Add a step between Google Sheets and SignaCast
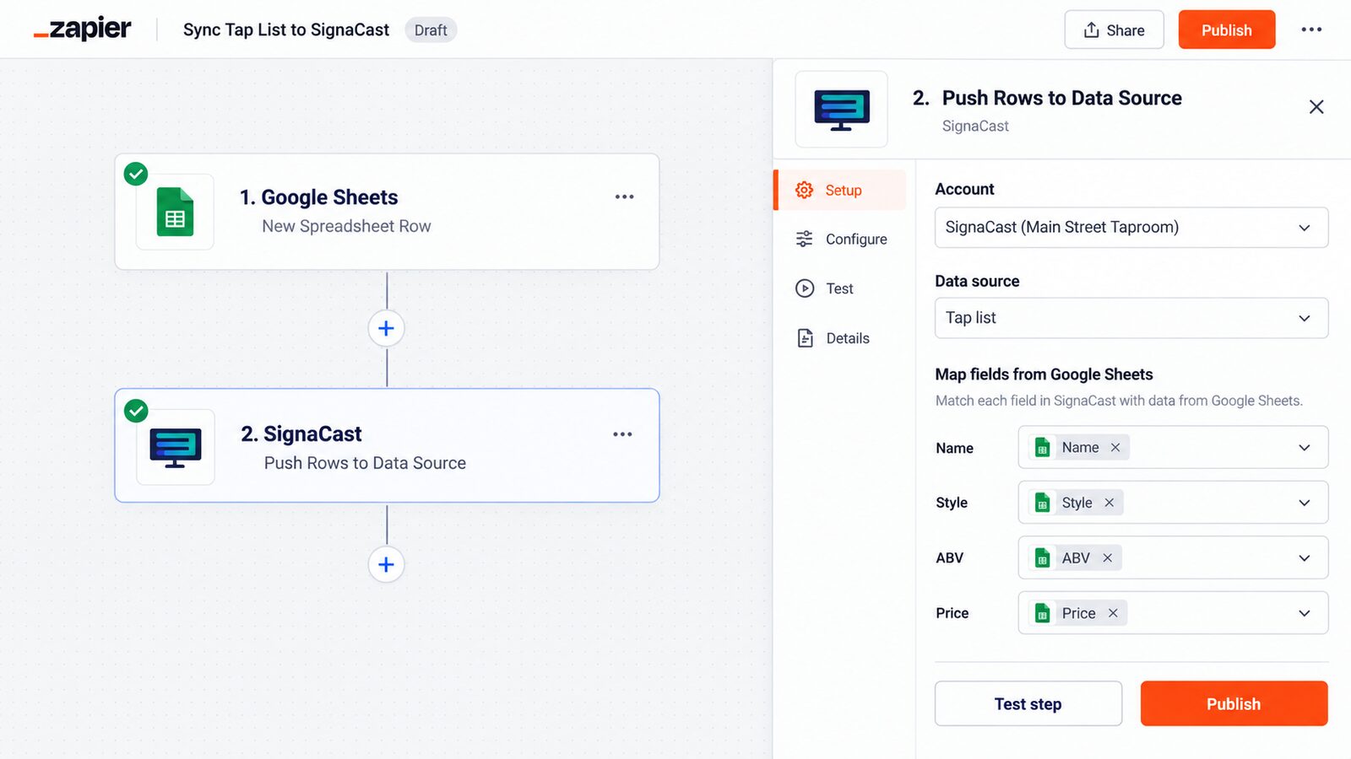Screen dimensions: 1351x759 coord(386,328)
